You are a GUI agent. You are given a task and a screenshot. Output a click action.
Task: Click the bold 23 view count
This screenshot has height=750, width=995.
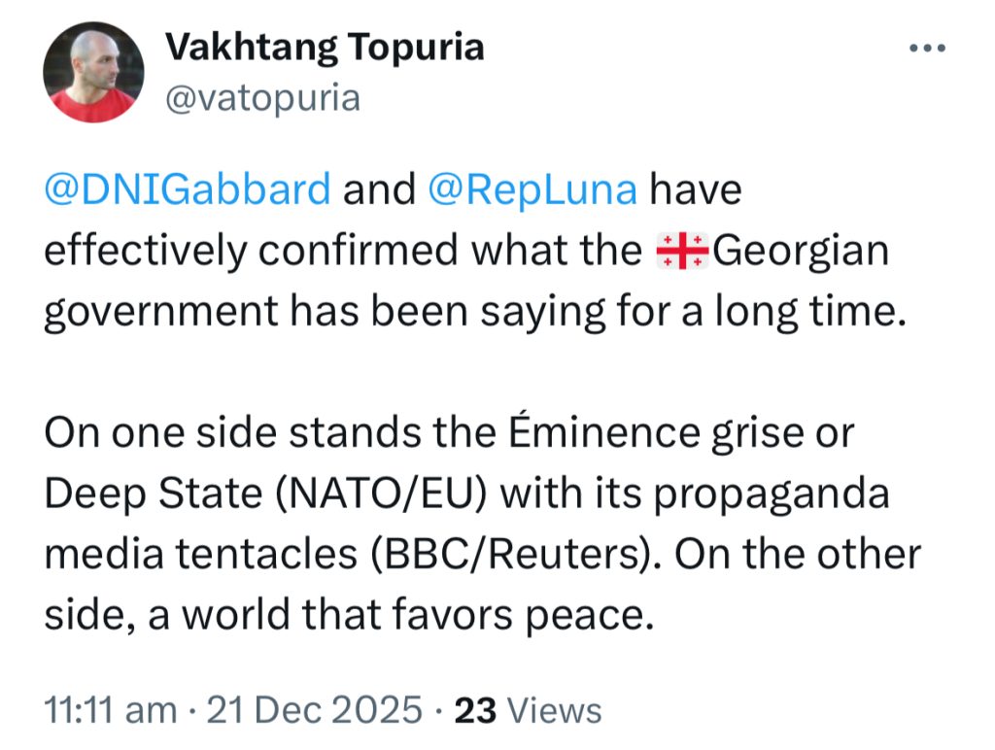(476, 710)
